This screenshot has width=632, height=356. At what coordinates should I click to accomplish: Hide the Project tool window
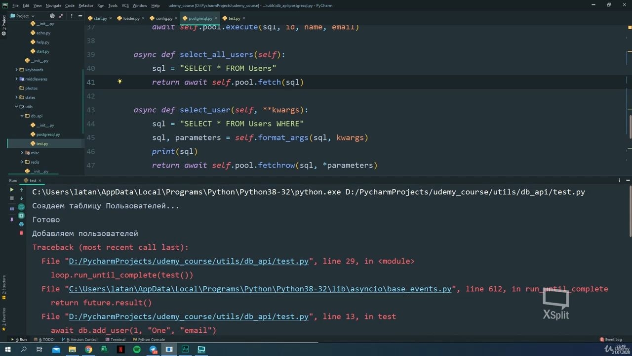(79, 16)
